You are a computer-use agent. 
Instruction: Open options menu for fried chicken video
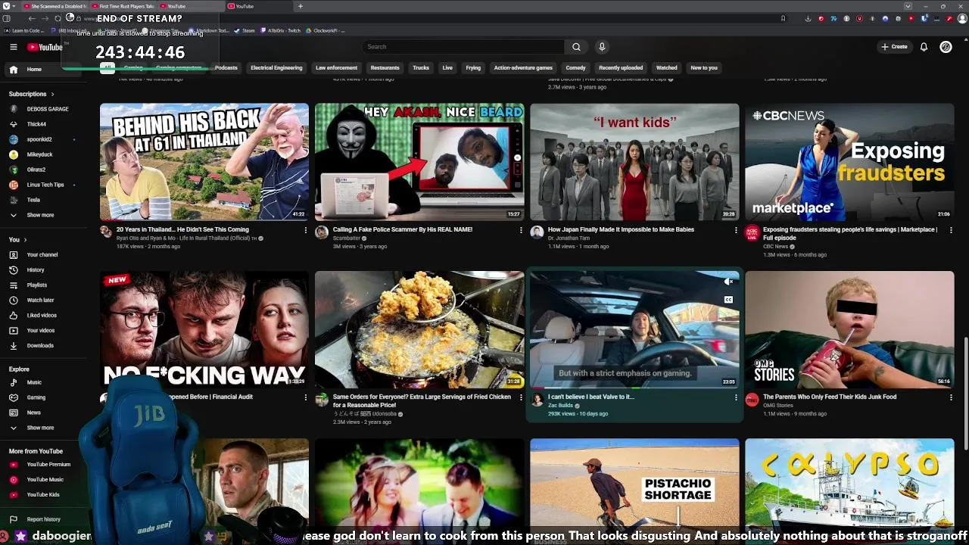coord(521,397)
